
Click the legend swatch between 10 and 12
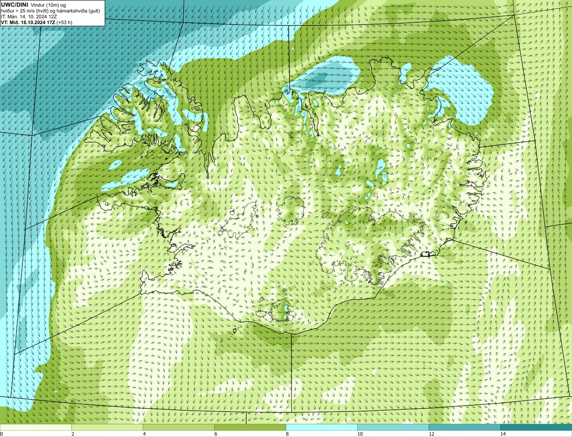[x=393, y=427]
